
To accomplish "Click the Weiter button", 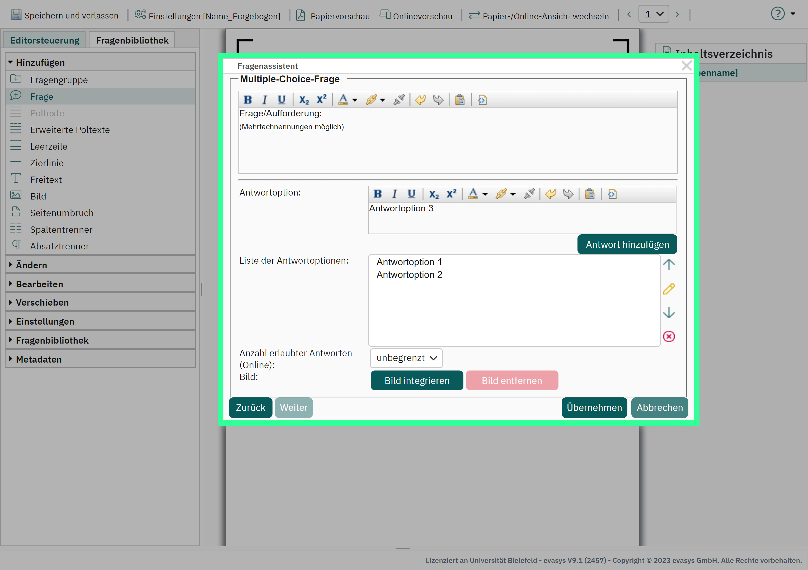I will 294,407.
